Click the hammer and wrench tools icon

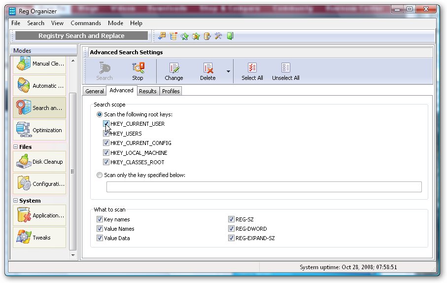pos(218,36)
